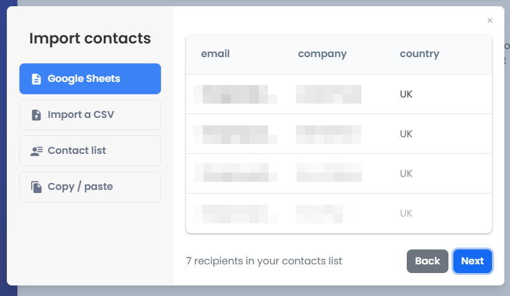The image size is (510, 296).
Task: Click the third row's blurred email cell
Action: pyautogui.click(x=235, y=173)
